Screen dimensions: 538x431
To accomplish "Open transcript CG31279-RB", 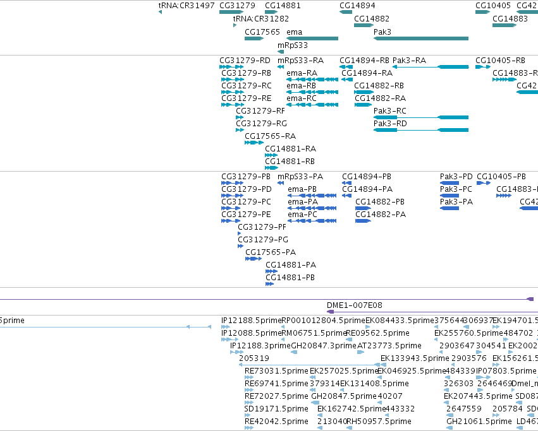I will coord(233,80).
